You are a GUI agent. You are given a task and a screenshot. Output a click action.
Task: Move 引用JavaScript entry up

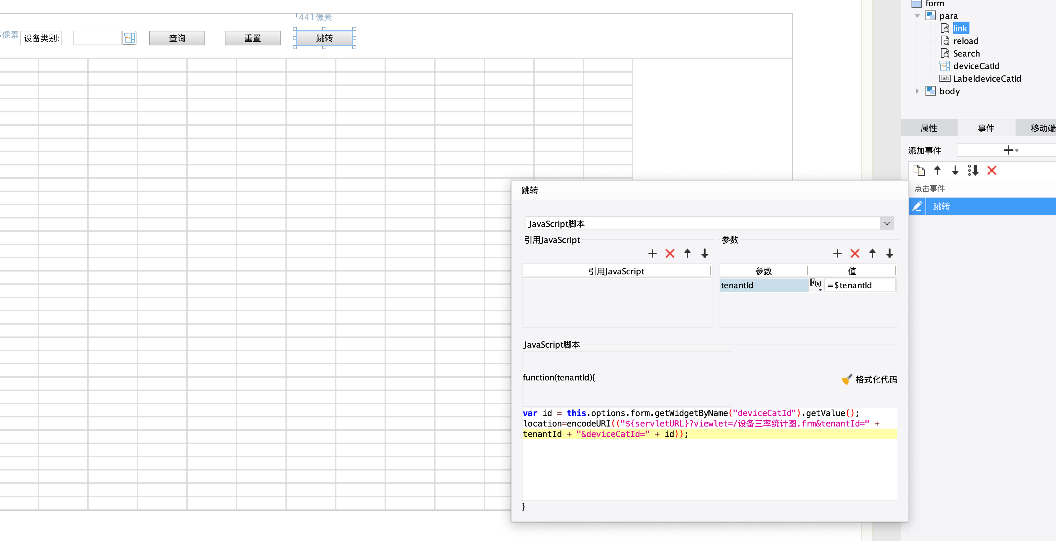click(687, 253)
